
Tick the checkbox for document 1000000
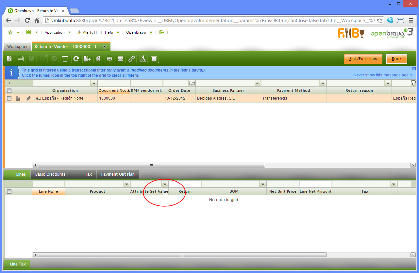9,98
